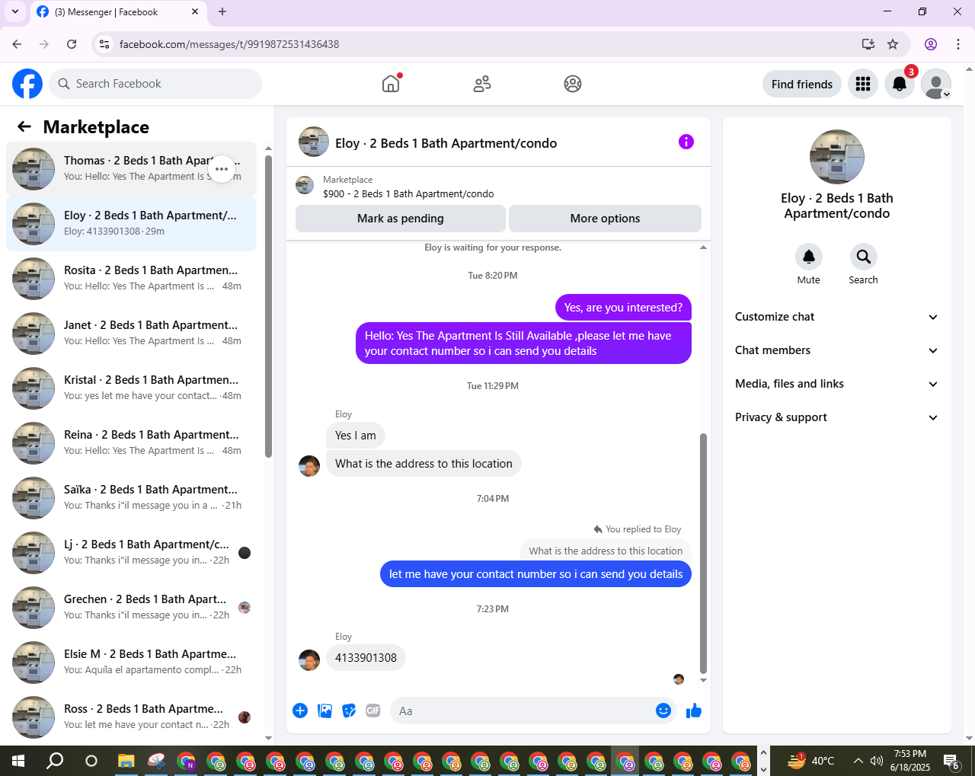
Task: Open conversation information icon
Action: [x=686, y=142]
